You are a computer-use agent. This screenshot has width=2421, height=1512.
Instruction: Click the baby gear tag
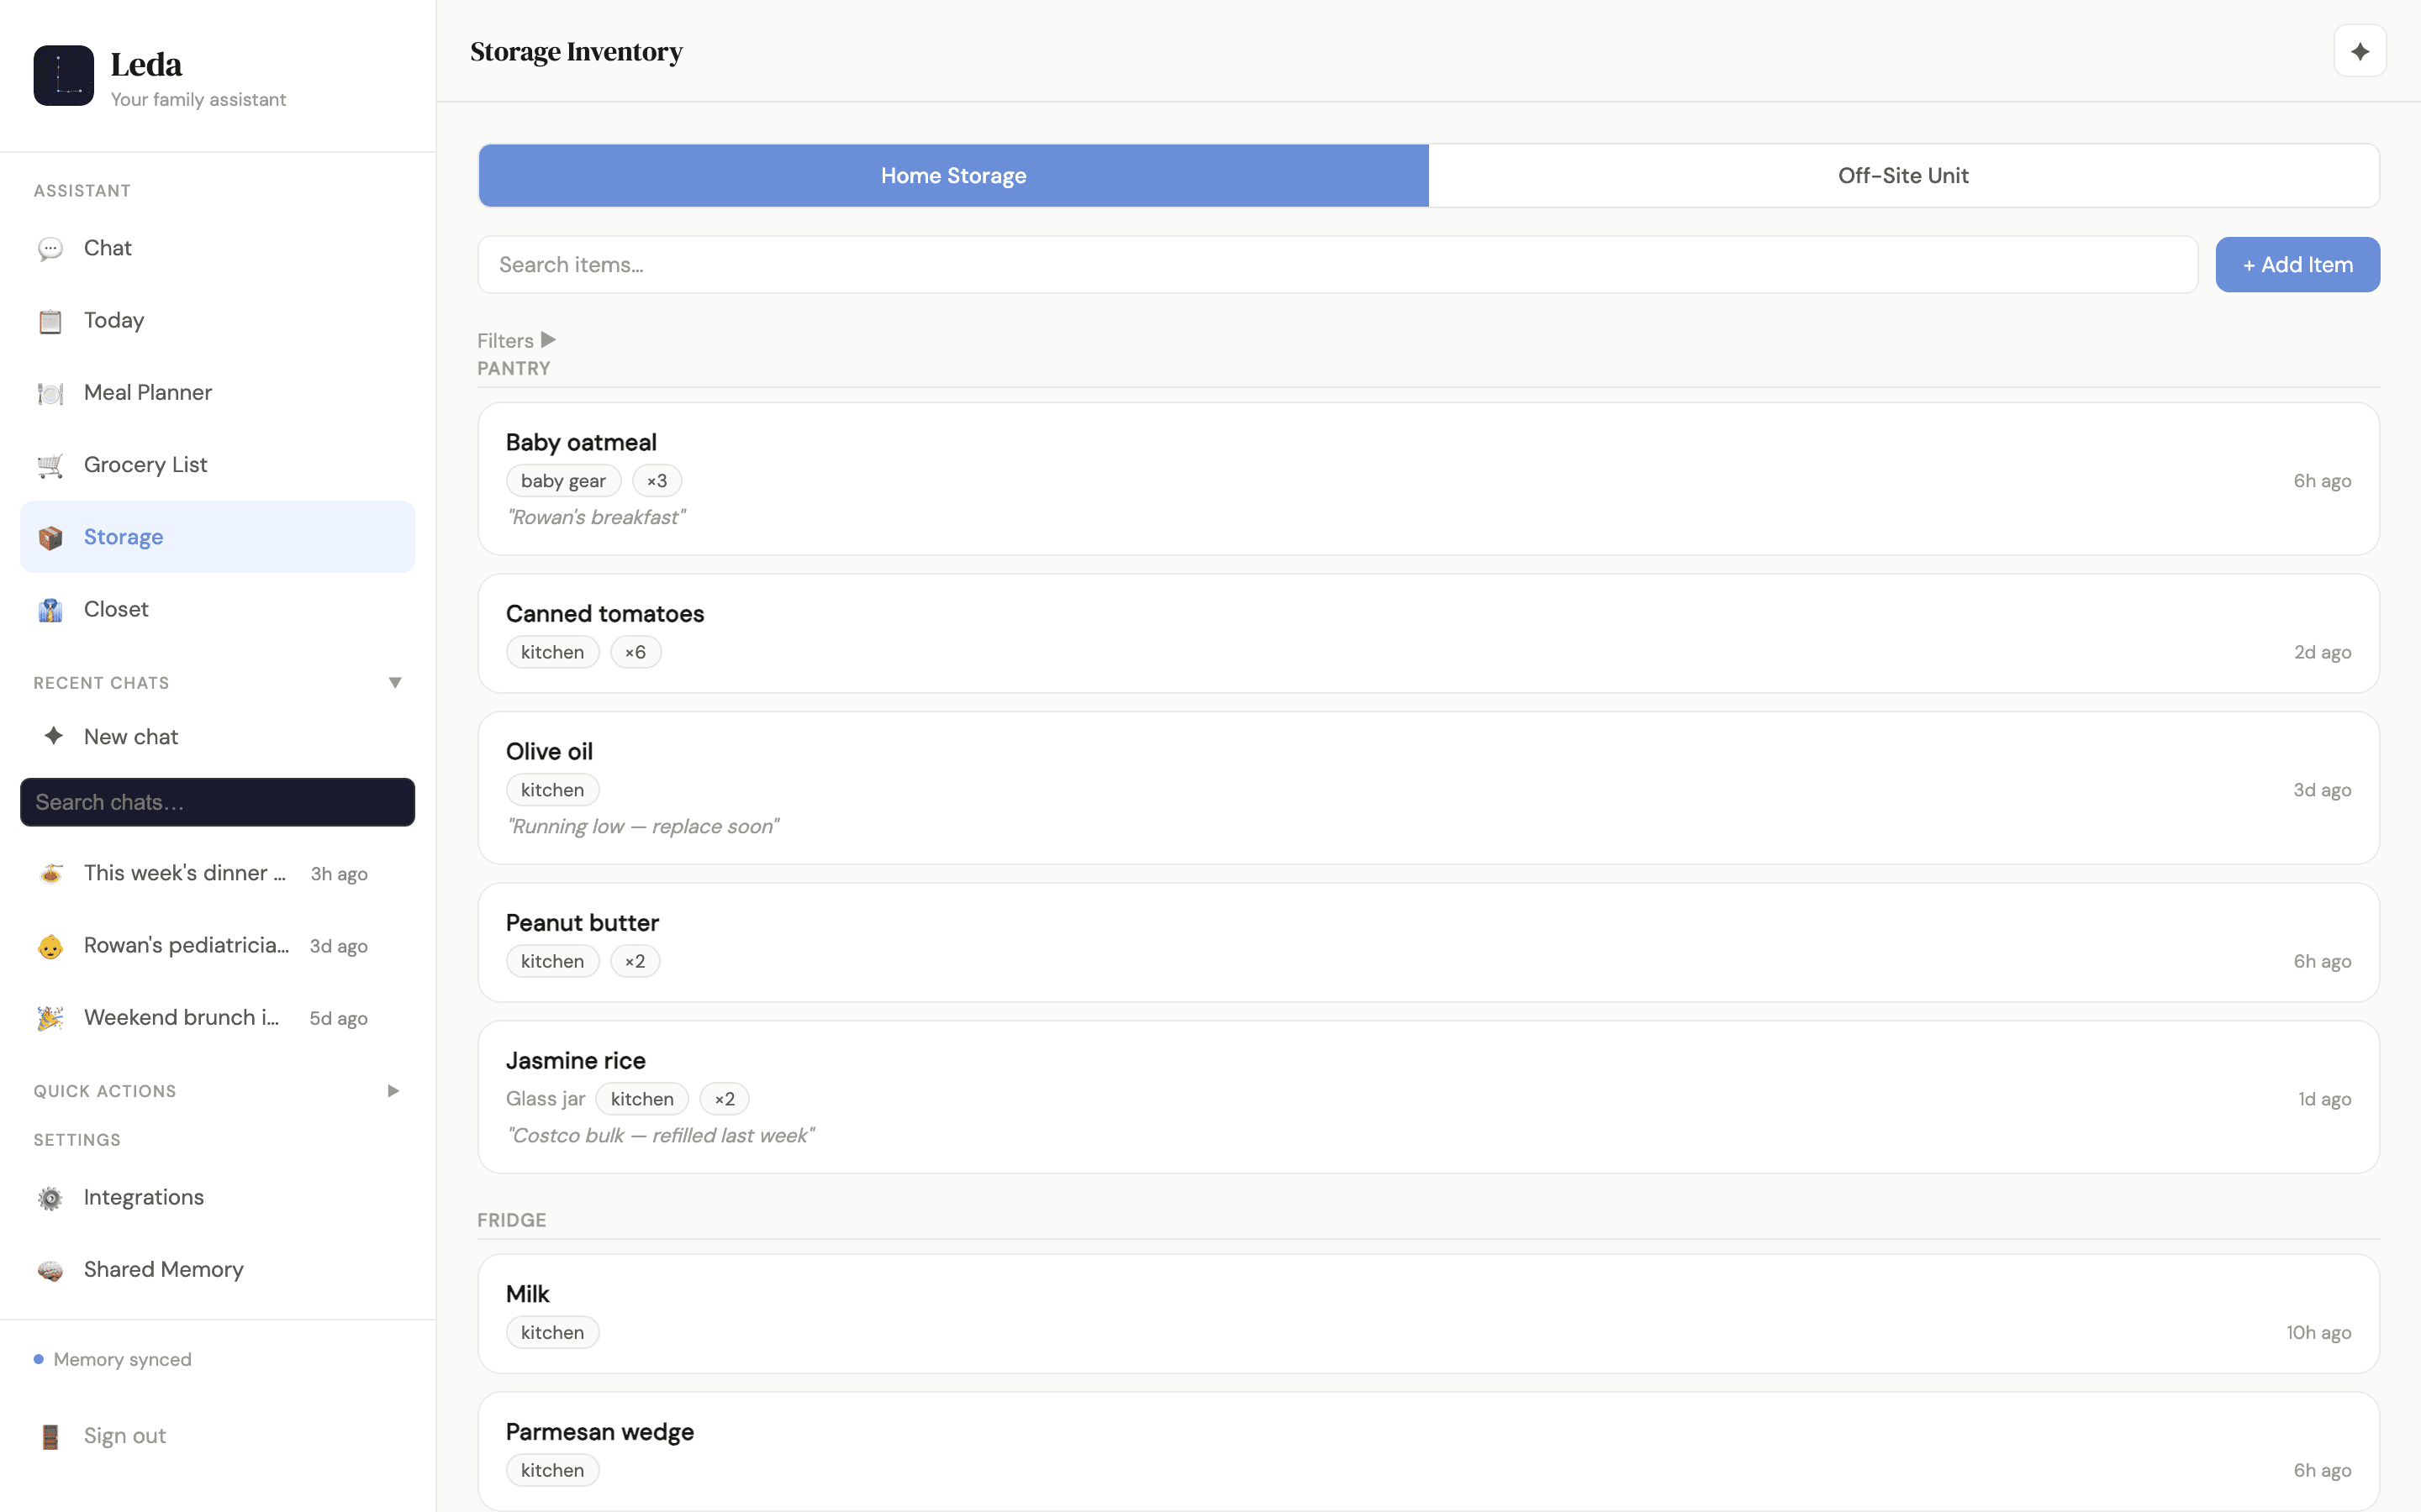click(563, 481)
